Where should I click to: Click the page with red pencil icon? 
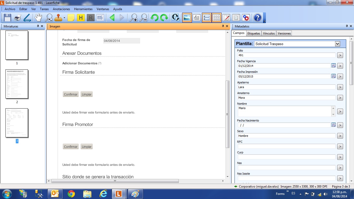[x=226, y=18]
